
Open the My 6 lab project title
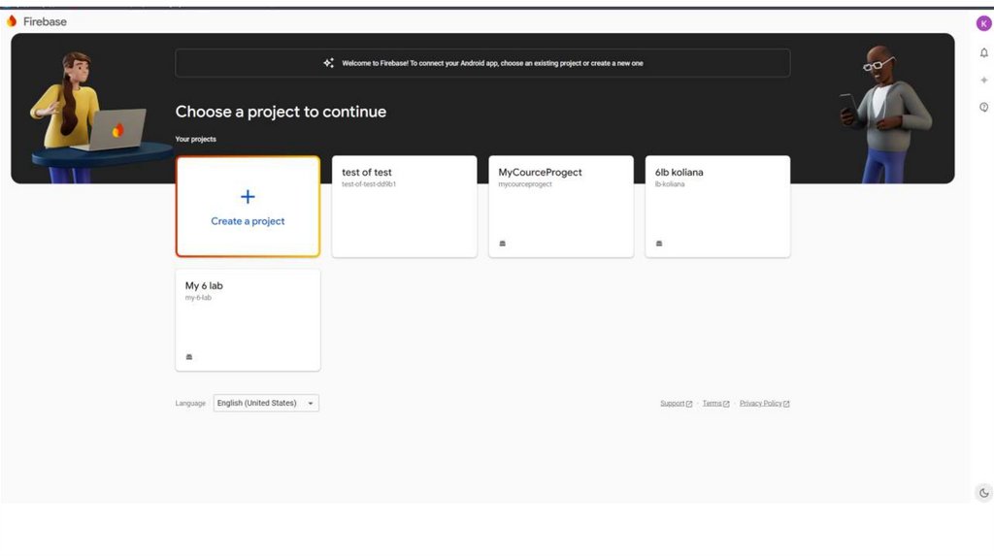tap(204, 286)
